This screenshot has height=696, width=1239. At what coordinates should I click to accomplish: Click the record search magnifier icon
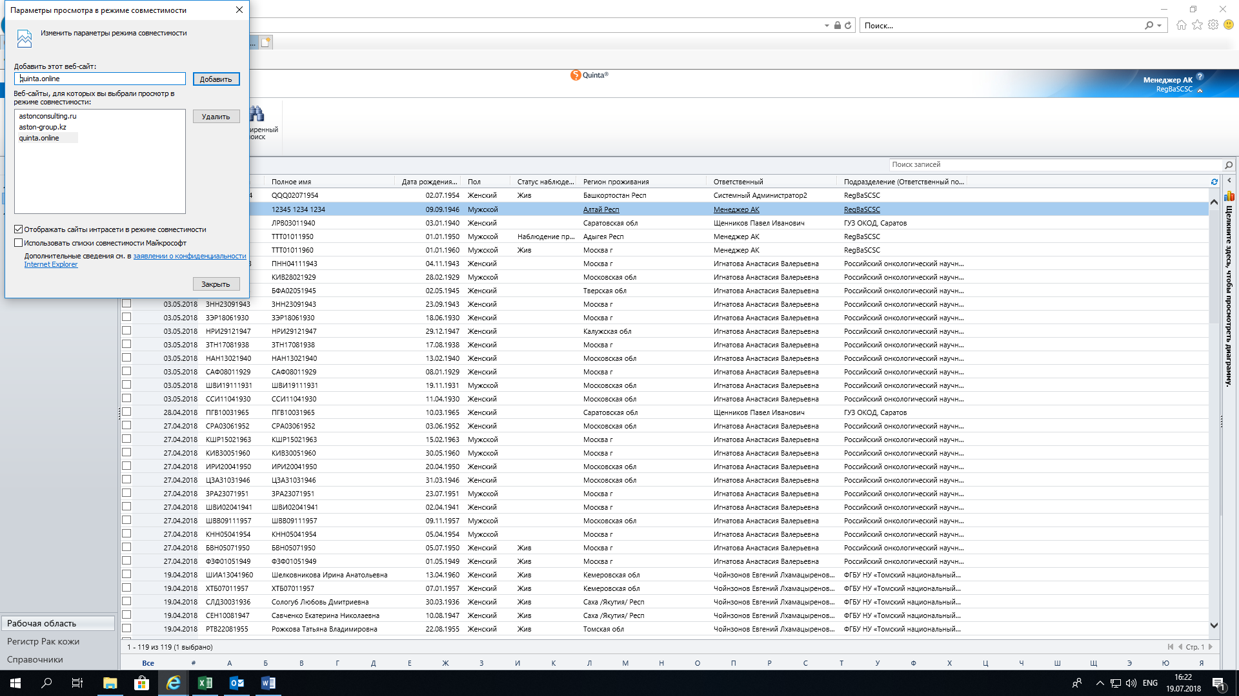[1229, 165]
